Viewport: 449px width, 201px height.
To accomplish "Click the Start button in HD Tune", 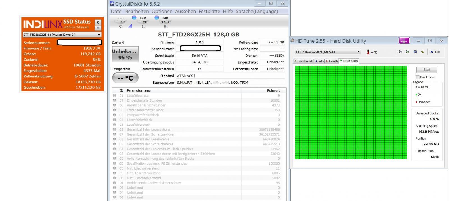I will point(427,70).
